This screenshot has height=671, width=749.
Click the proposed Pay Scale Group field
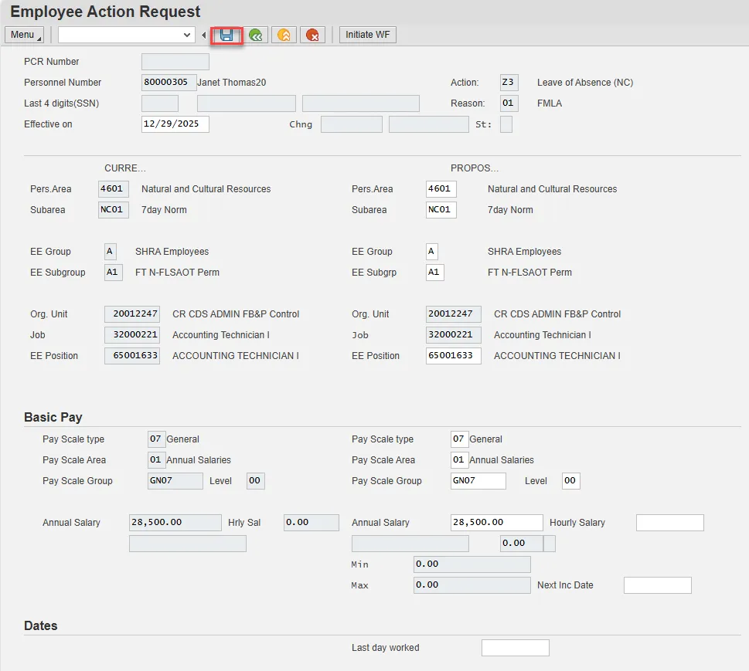[x=478, y=481]
